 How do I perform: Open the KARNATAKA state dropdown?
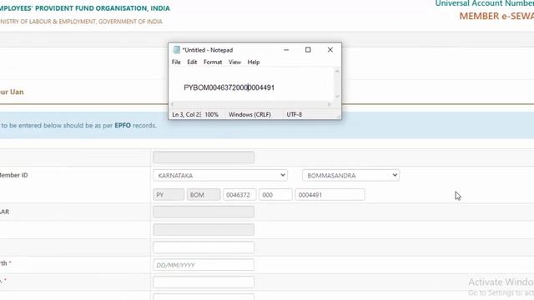220,176
